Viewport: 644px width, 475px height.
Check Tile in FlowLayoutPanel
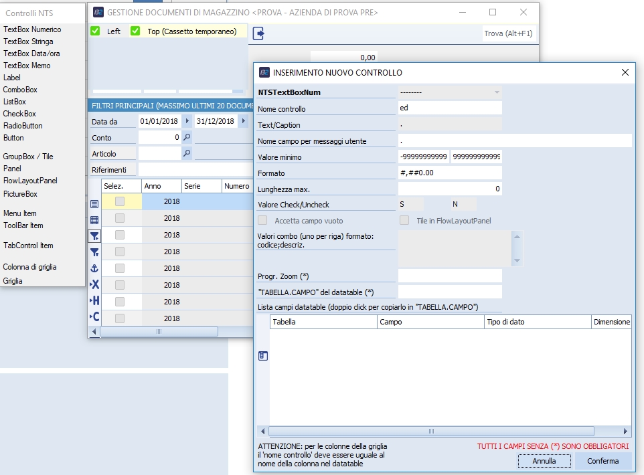[x=404, y=221]
